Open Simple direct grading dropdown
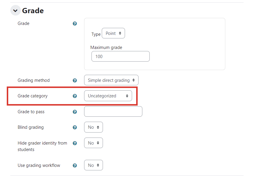 (x=111, y=80)
